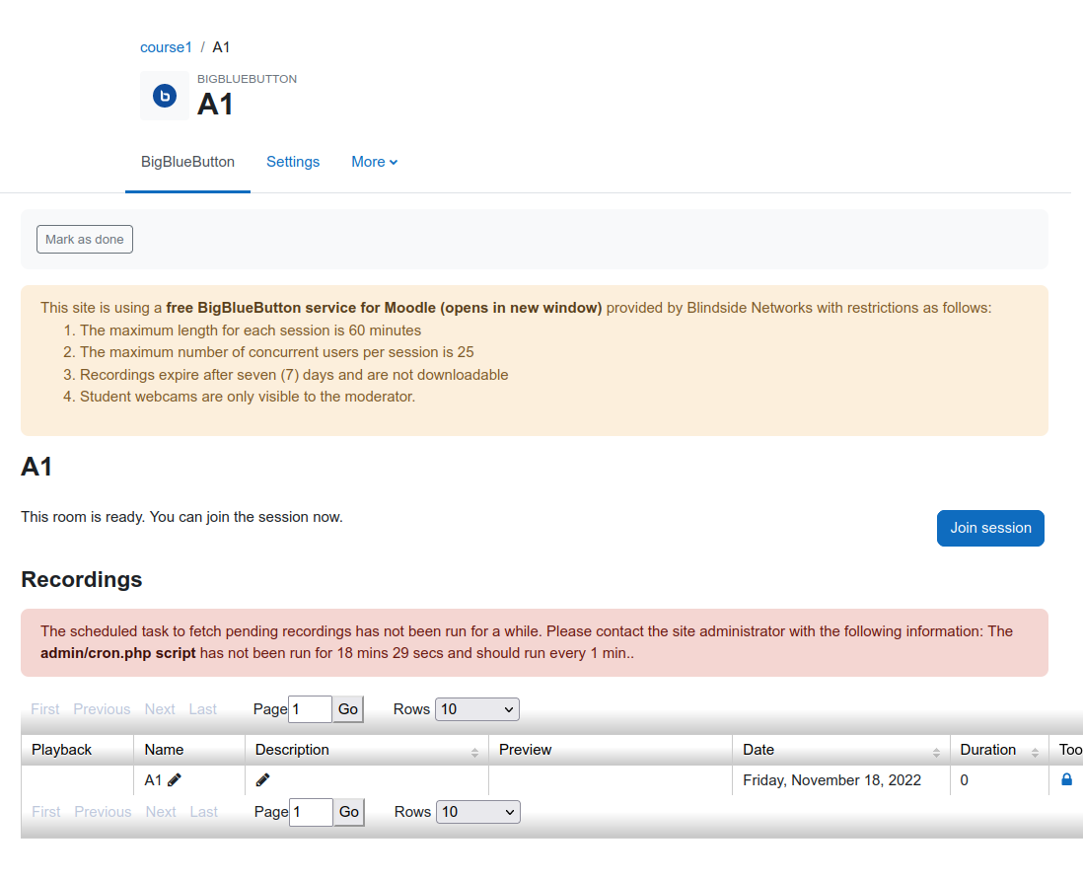Click the lock icon in recording row
1083x880 pixels.
1066,779
